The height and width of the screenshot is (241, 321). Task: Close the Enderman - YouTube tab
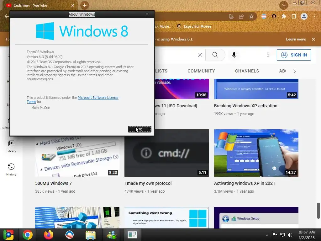point(73,5)
